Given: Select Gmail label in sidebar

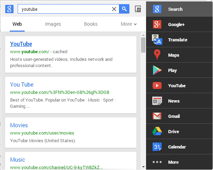Looking at the screenshot, I should [174, 116].
